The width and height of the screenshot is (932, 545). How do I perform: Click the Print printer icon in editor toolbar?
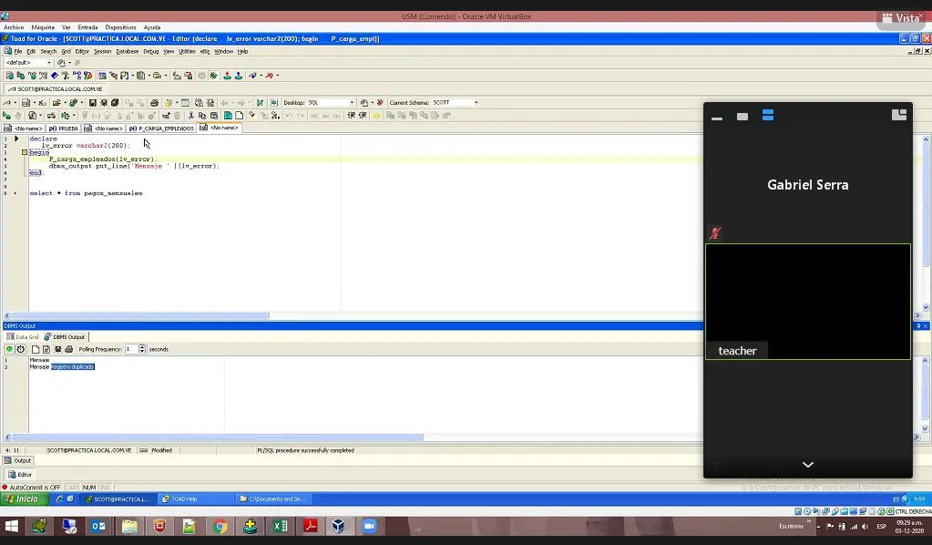155,103
